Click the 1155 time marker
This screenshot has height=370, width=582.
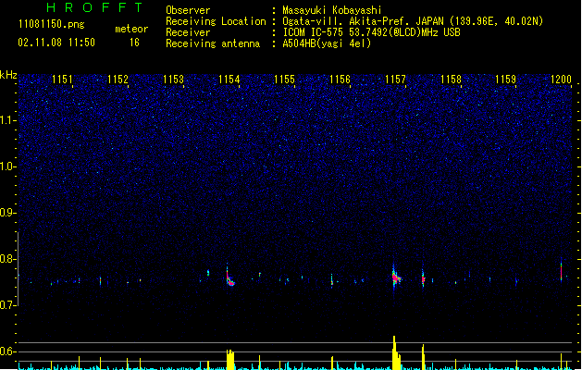point(284,79)
